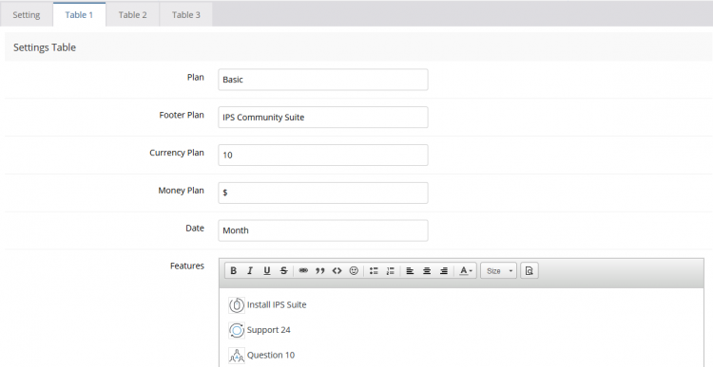Click the Question 10 people icon

[237, 356]
